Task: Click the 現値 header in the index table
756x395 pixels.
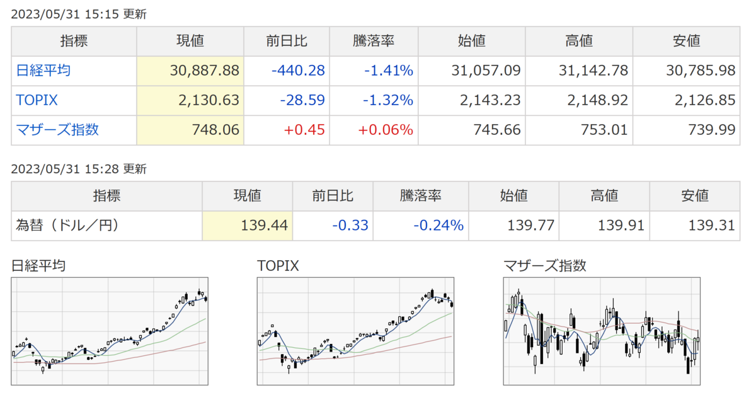Action: (190, 41)
